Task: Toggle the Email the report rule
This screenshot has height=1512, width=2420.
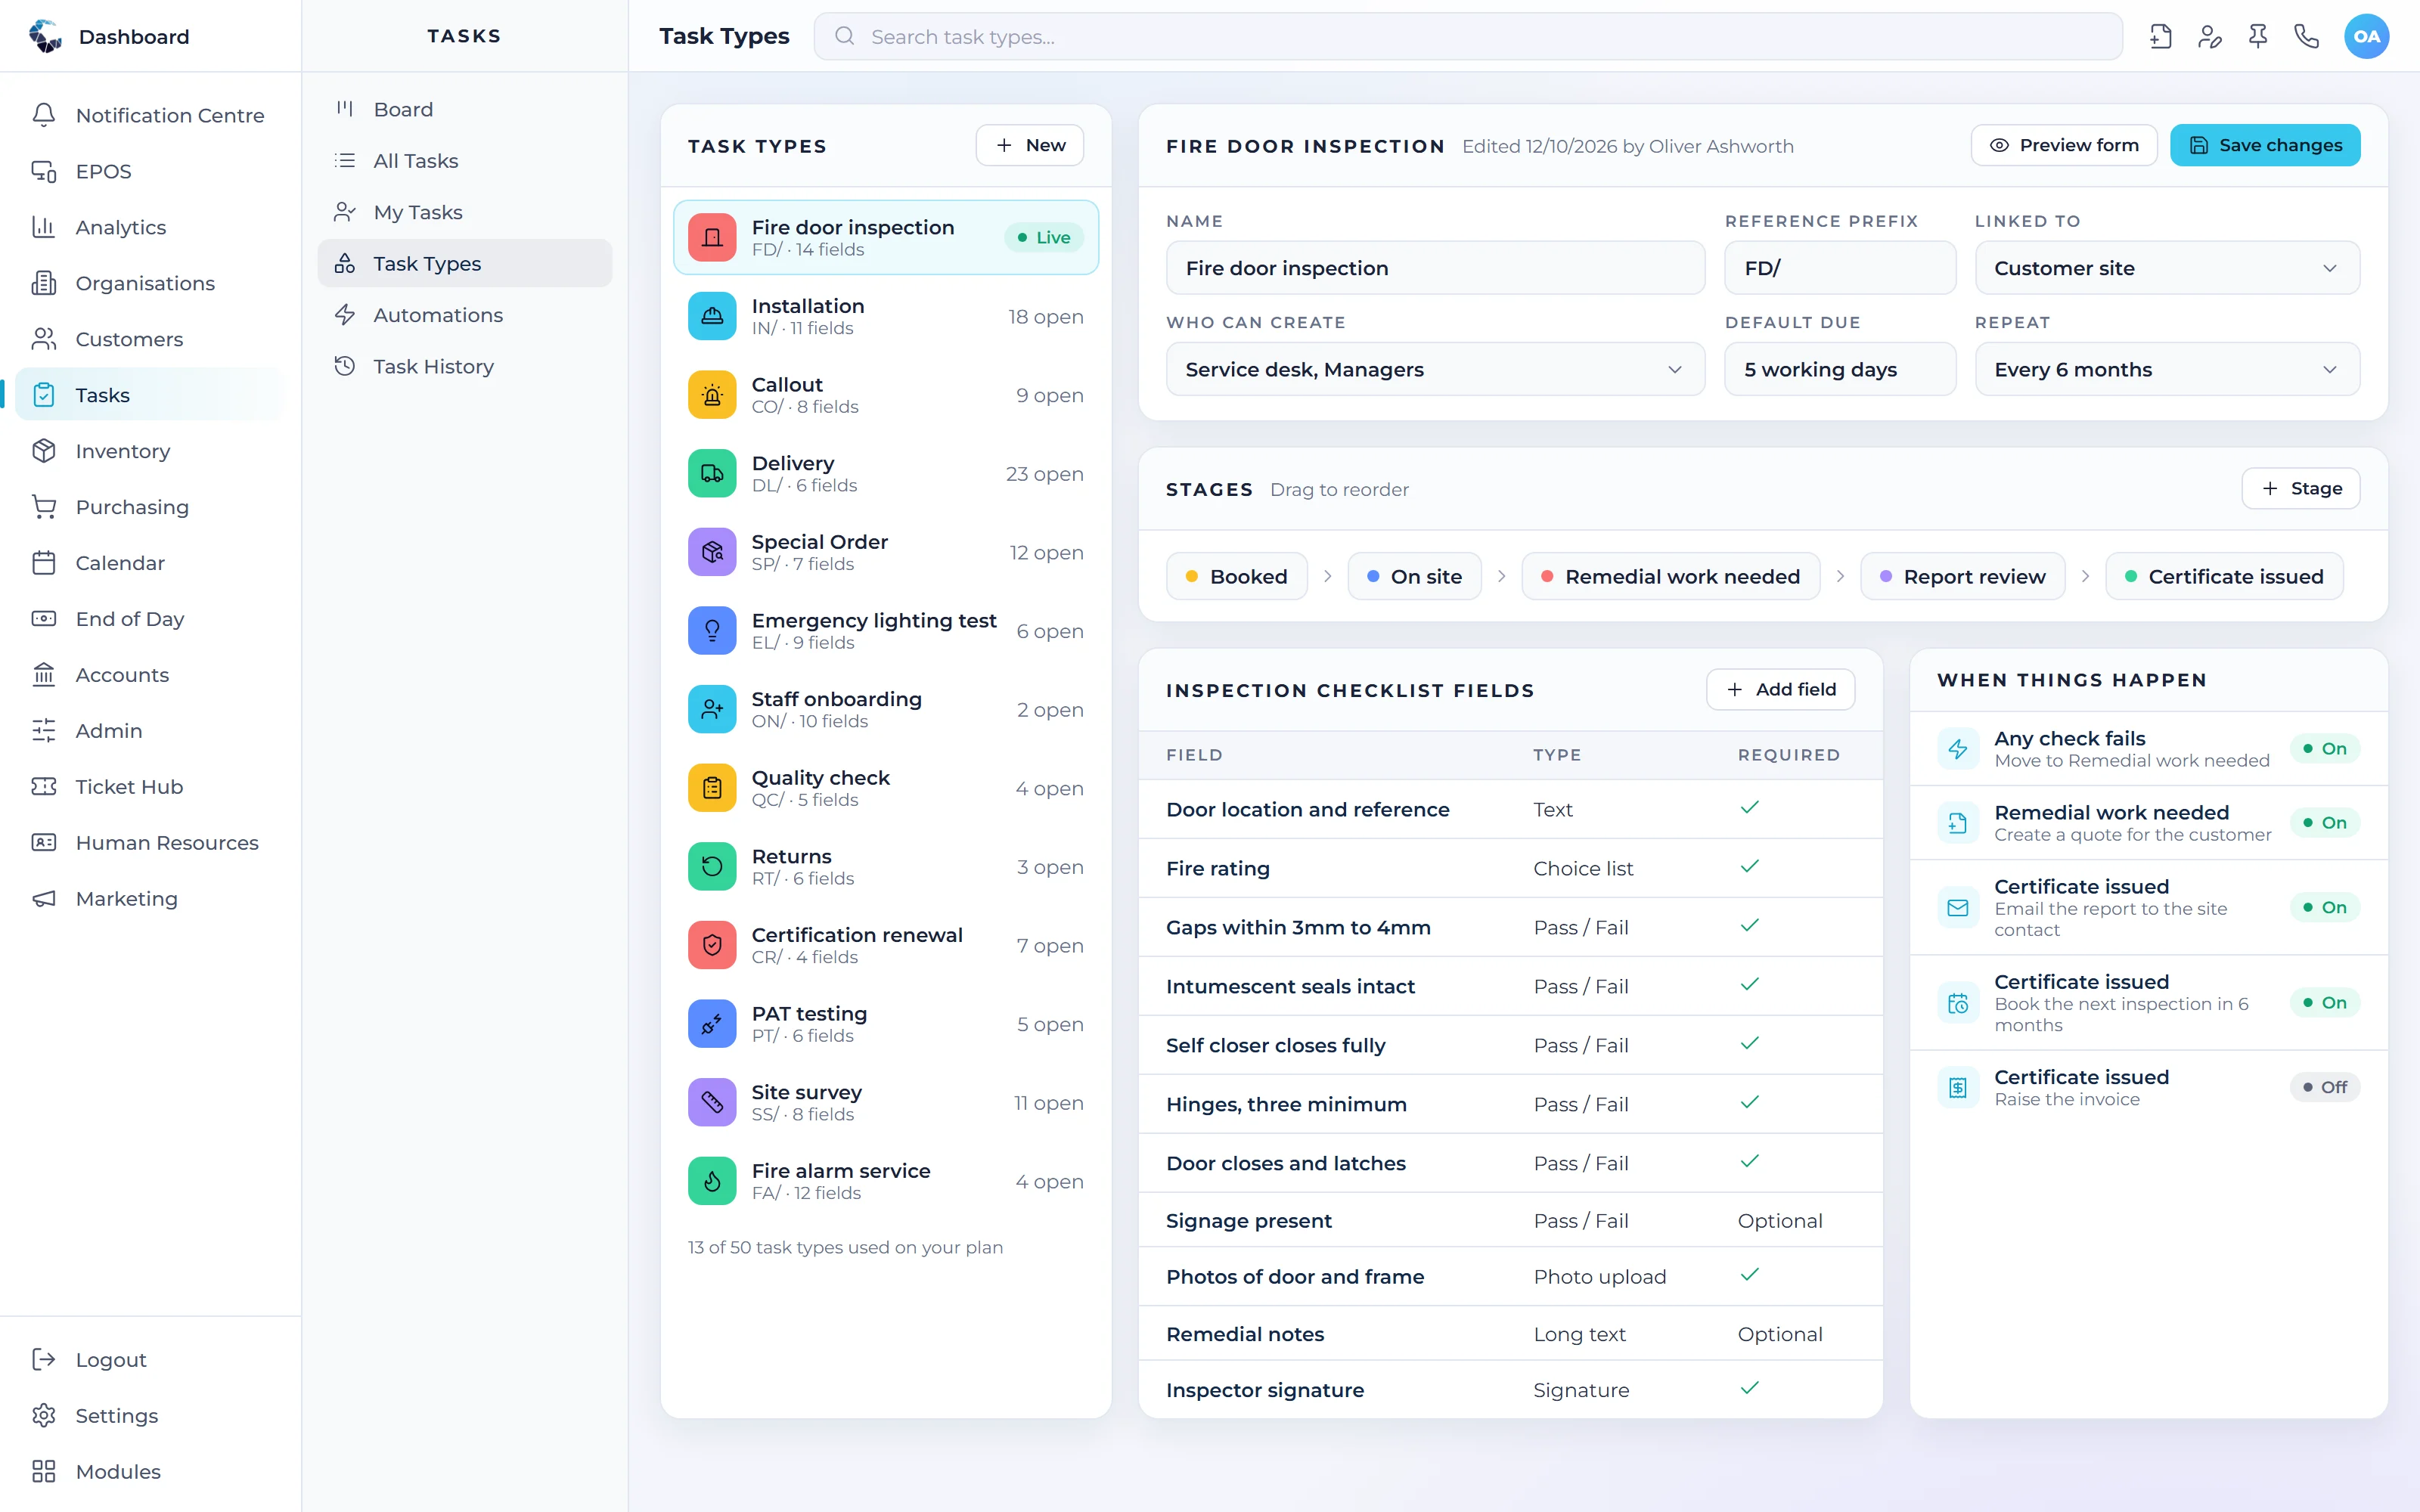Action: point(2324,907)
